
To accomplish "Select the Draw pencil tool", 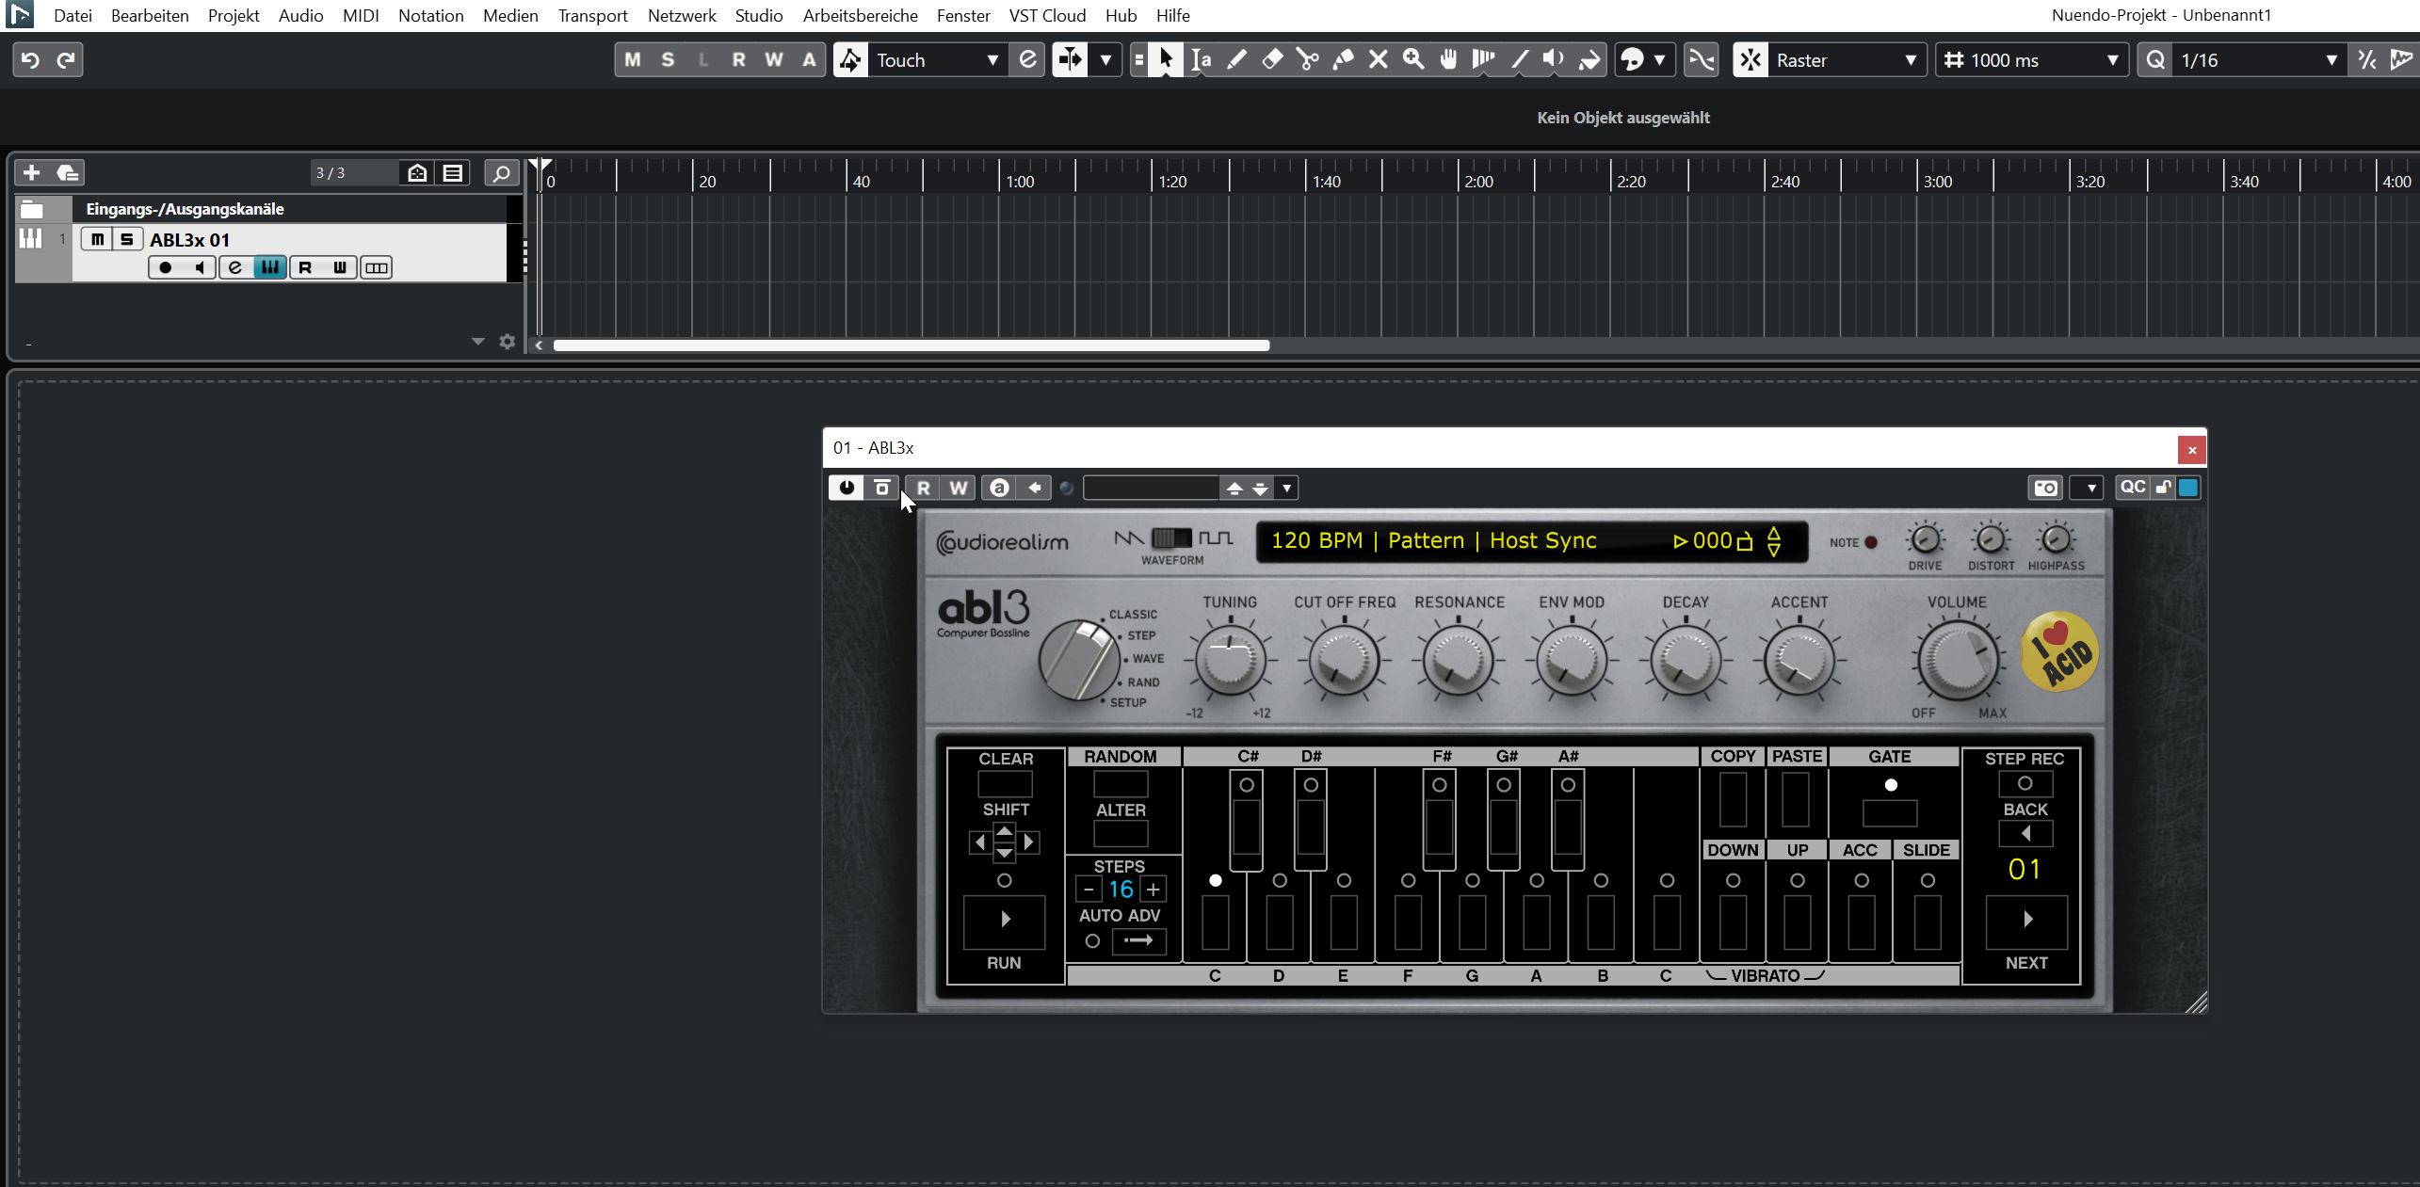I will click(1236, 60).
